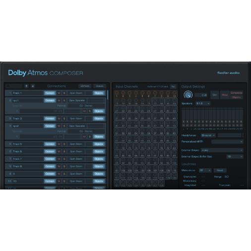Click Connect on Track 8
251x251 pixels.
tap(50, 166)
